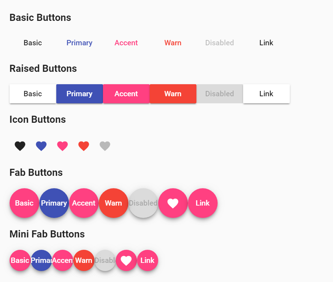Click the Accent basic text button
Screen dimensions: 333x282
coord(126,42)
